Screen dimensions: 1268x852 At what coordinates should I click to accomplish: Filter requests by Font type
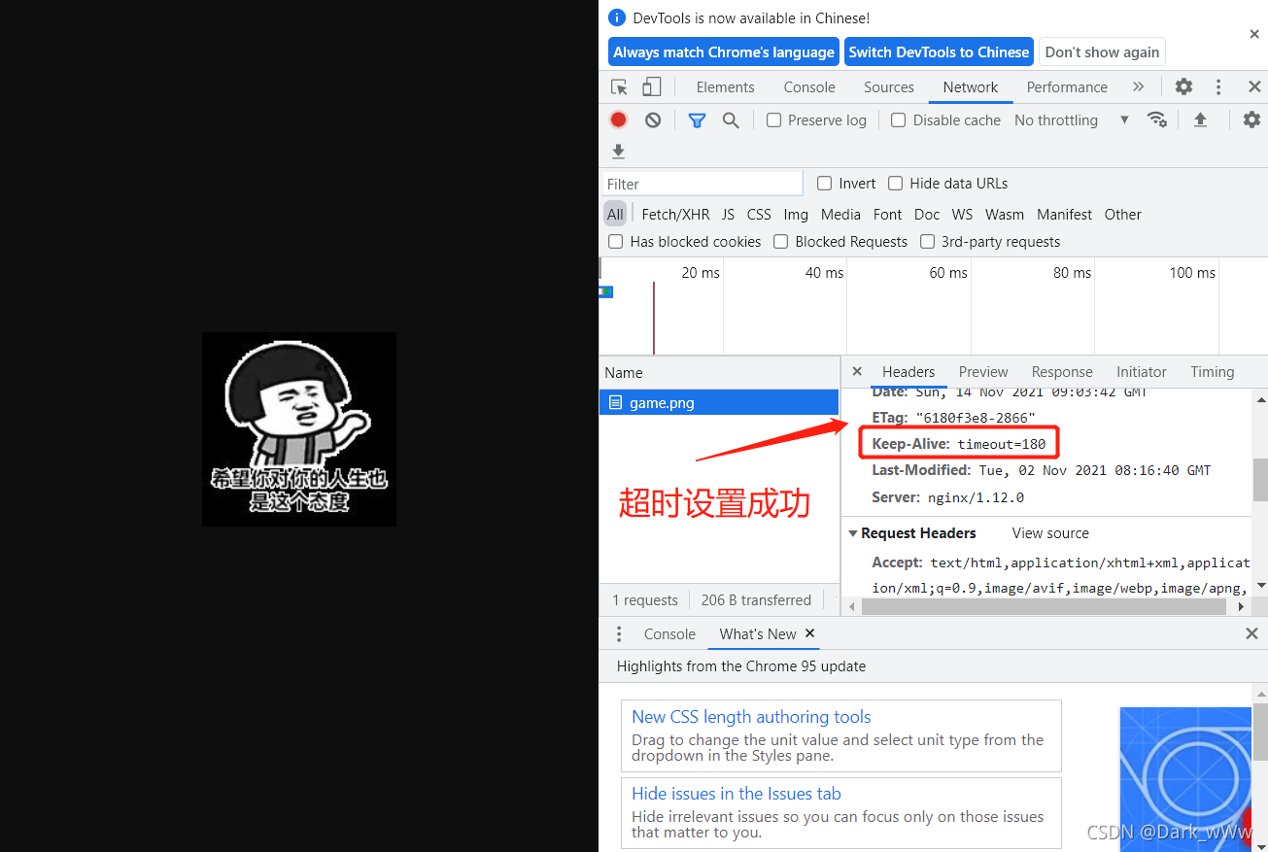tap(887, 214)
